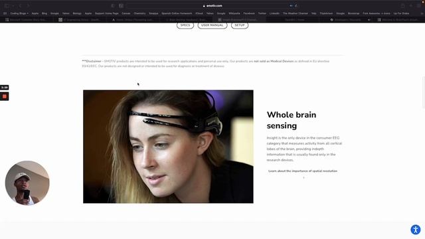Open the Share button in toolbar
The width and height of the screenshot is (425, 239).
(403, 6)
